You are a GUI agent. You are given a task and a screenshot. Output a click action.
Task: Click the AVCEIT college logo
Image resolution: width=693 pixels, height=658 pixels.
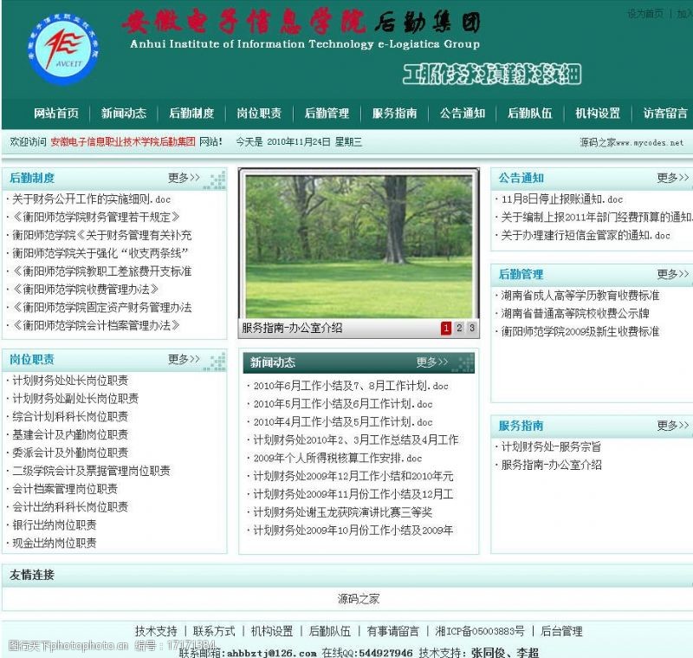click(x=63, y=49)
